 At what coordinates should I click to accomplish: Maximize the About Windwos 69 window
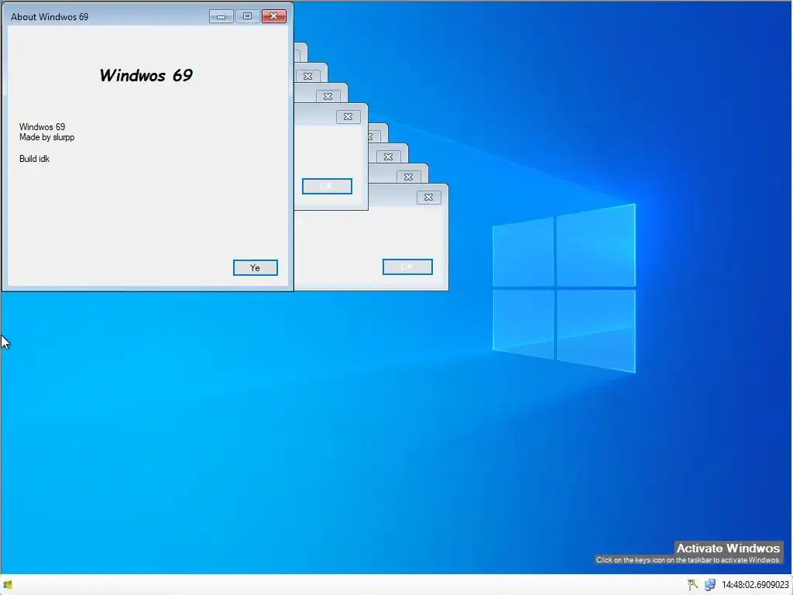click(x=247, y=16)
